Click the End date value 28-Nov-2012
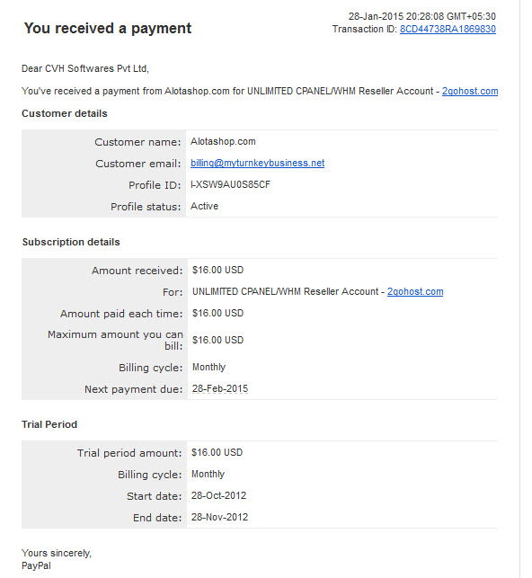532x578 pixels. tap(219, 517)
